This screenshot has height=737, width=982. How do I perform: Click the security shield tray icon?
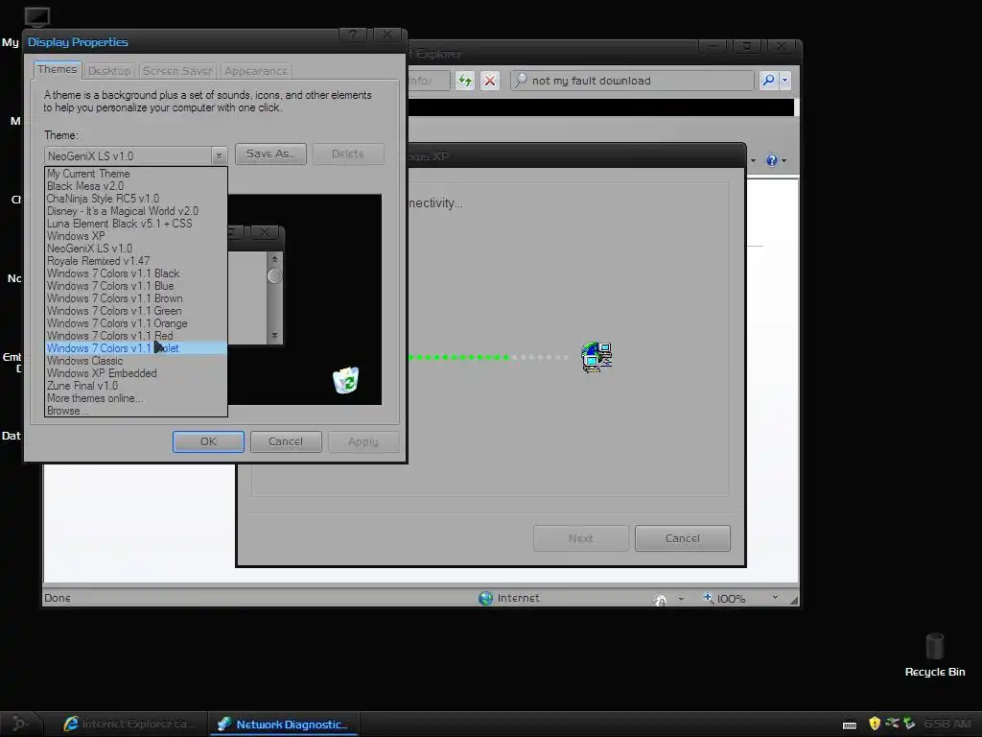[875, 724]
